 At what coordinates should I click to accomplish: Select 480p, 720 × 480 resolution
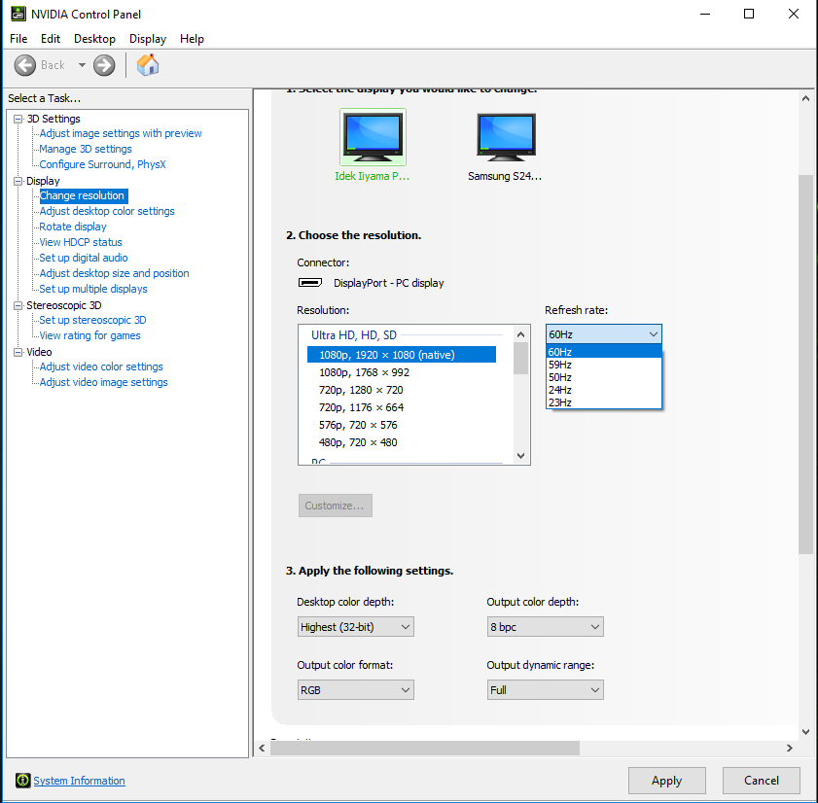point(358,442)
